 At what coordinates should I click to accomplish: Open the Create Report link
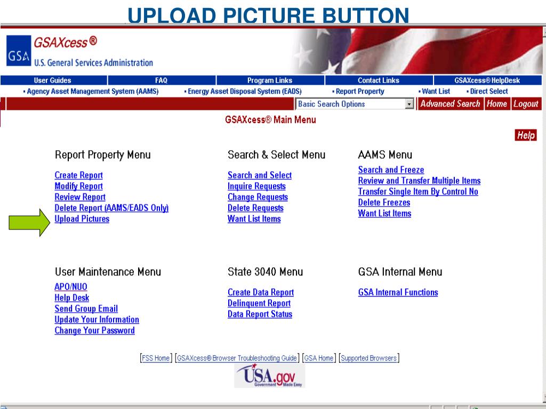point(79,175)
